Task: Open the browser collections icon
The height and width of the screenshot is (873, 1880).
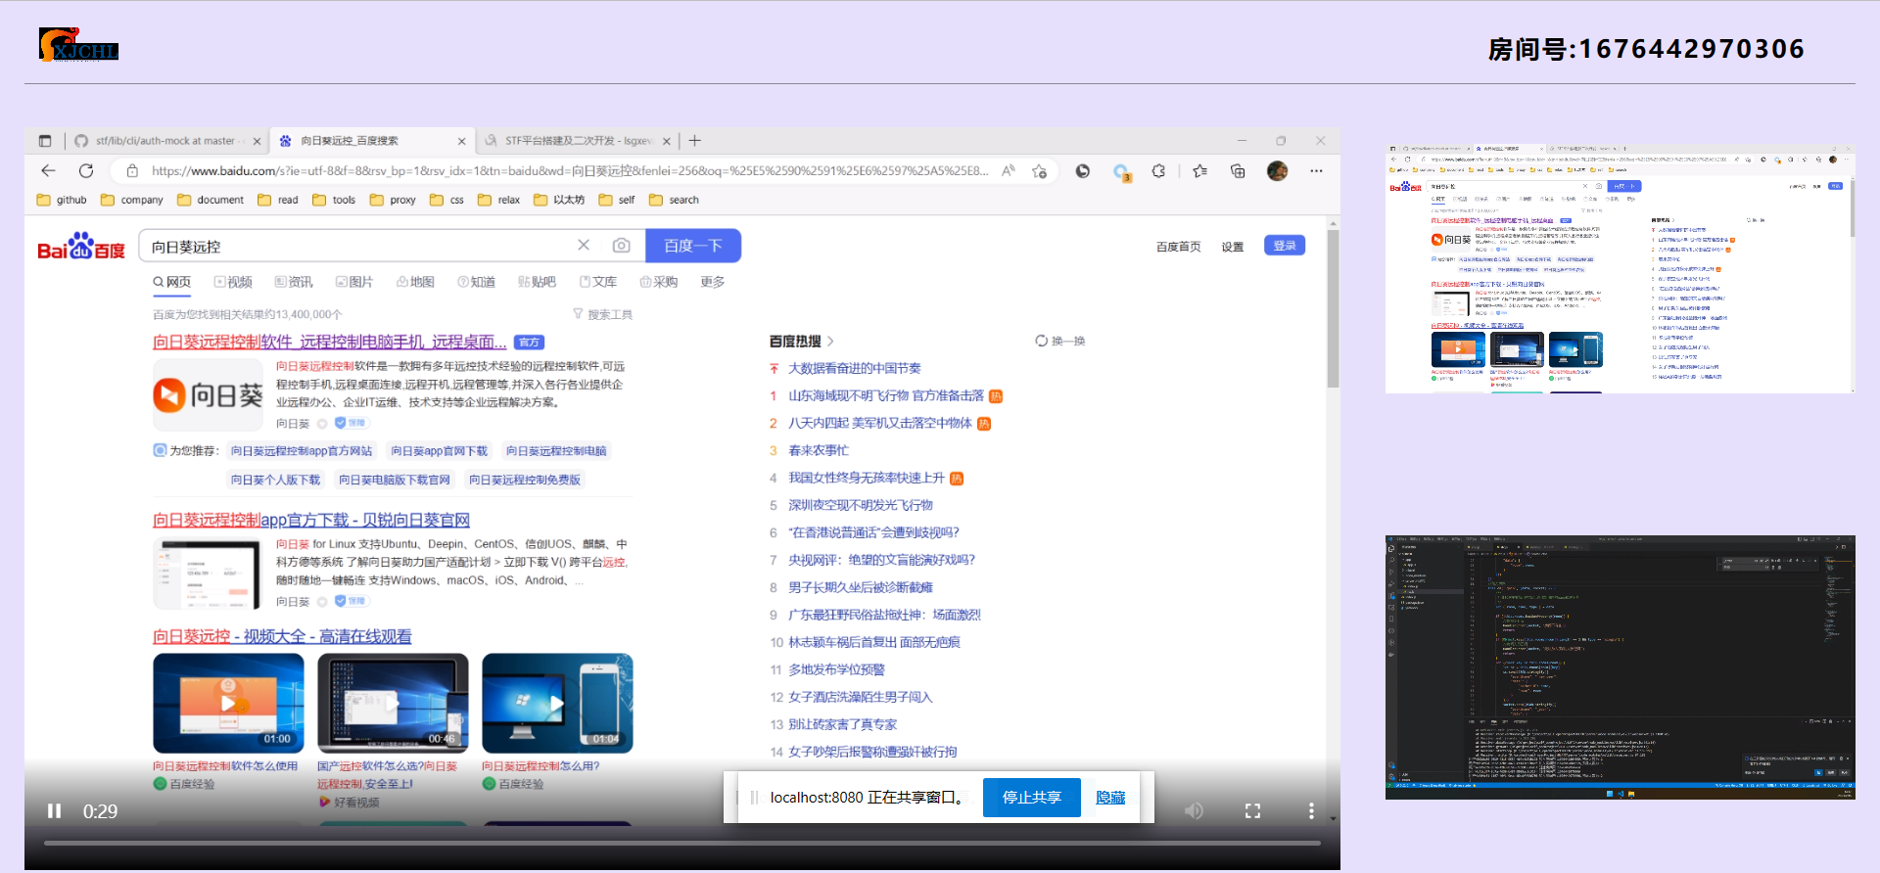Action: point(1238,170)
